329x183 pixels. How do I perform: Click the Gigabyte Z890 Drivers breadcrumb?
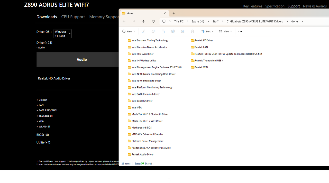point(255,21)
